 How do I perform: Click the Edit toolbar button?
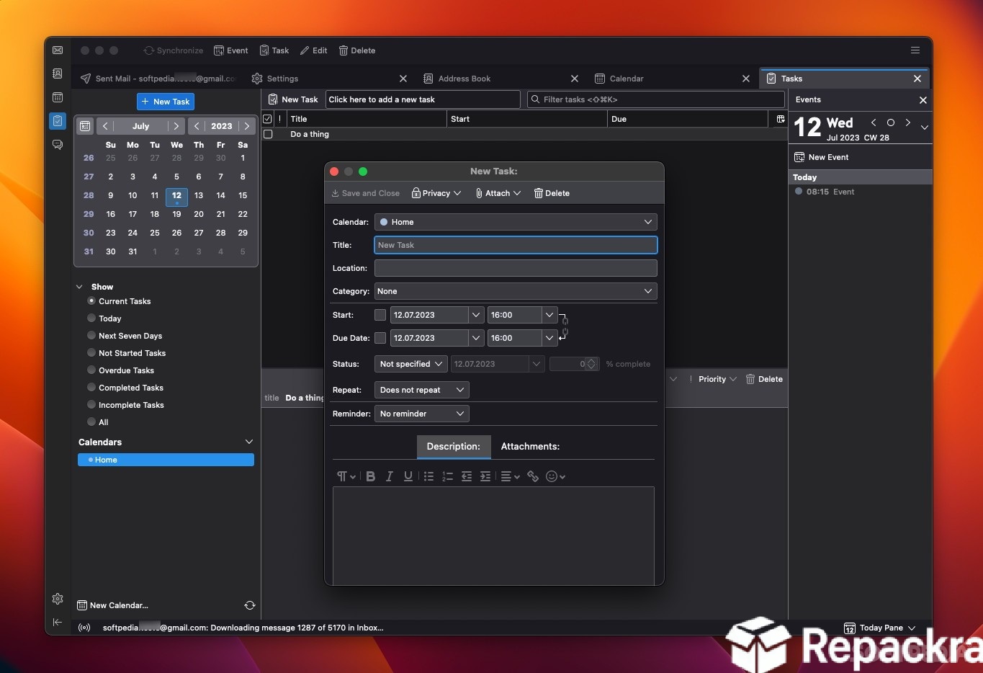pyautogui.click(x=314, y=50)
